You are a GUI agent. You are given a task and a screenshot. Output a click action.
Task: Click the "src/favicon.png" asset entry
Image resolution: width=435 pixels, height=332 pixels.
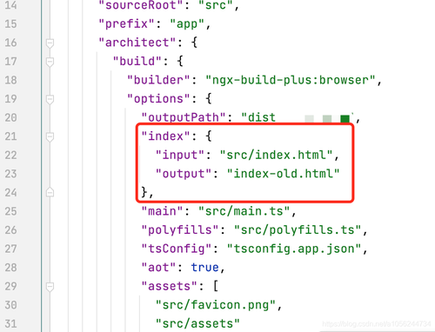click(216, 305)
